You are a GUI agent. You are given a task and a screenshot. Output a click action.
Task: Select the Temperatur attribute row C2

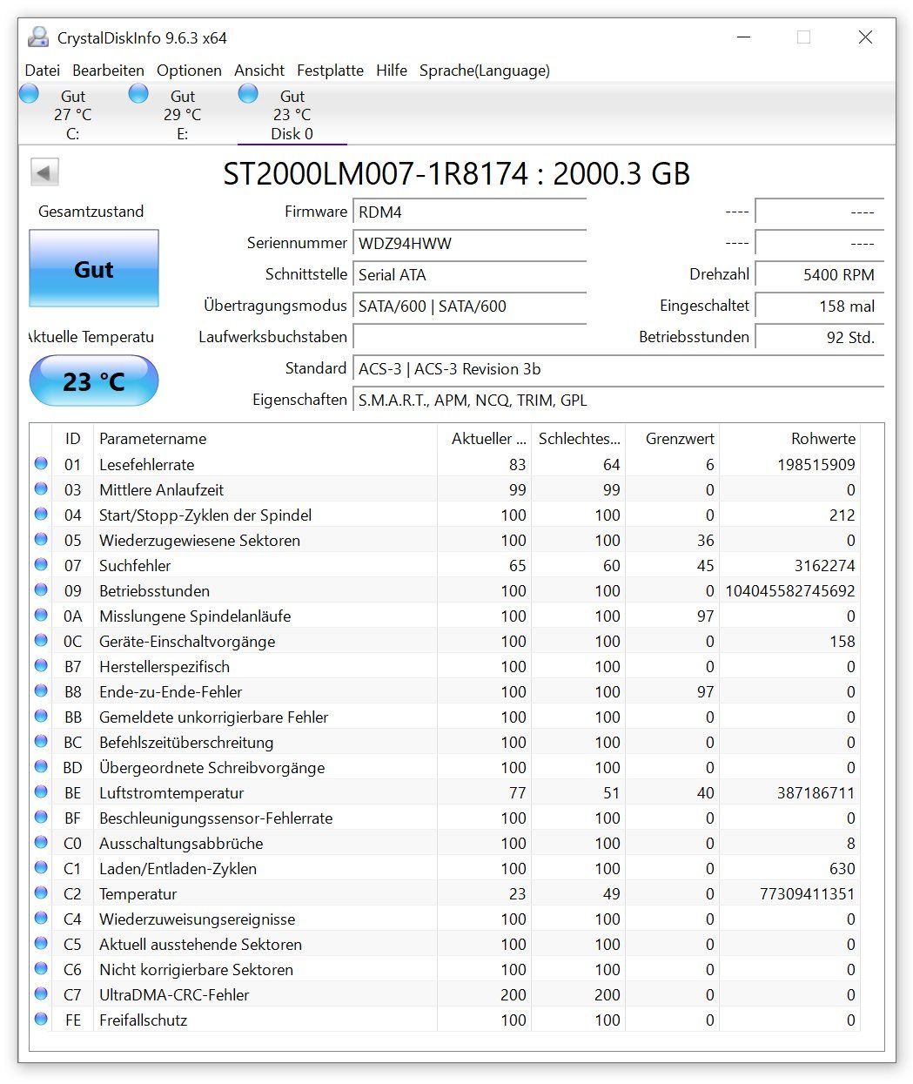point(445,893)
